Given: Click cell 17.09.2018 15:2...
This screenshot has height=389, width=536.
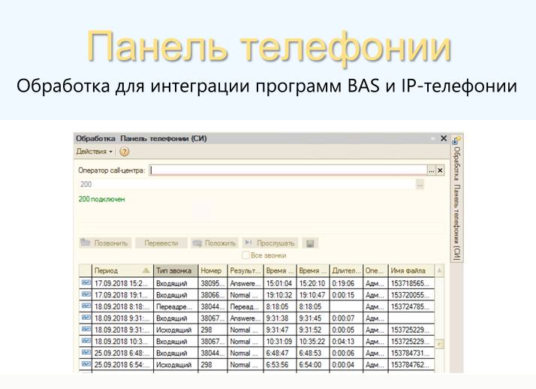Looking at the screenshot, I should [x=122, y=283].
